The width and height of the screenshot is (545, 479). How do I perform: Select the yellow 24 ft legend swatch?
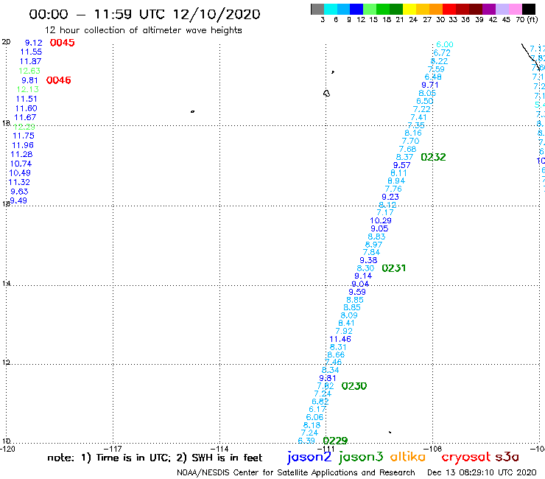(409, 9)
